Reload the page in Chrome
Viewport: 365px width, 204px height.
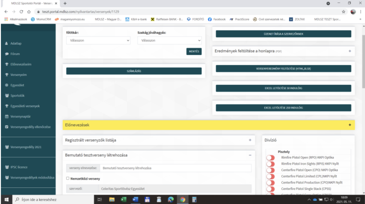pos(22,11)
